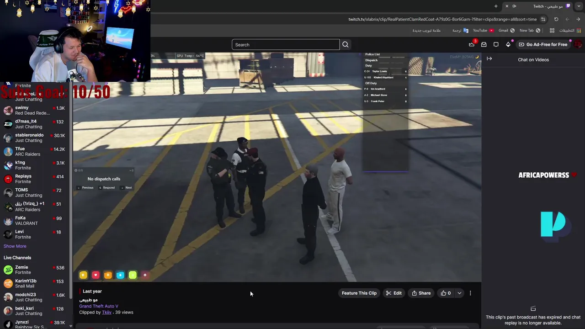Image resolution: width=585 pixels, height=329 pixels.
Task: Open stableronaldo channel in sidebar
Action: pos(34,138)
